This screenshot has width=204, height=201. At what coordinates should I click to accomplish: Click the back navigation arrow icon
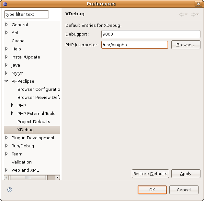coord(181,14)
